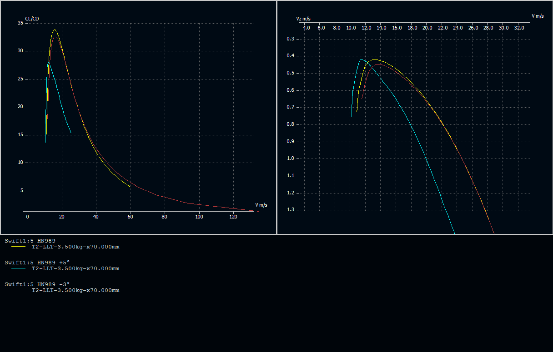Click the cyan curve peak in CL/CD graph
Viewport: 553px width, 352px height.
pyautogui.click(x=48, y=62)
